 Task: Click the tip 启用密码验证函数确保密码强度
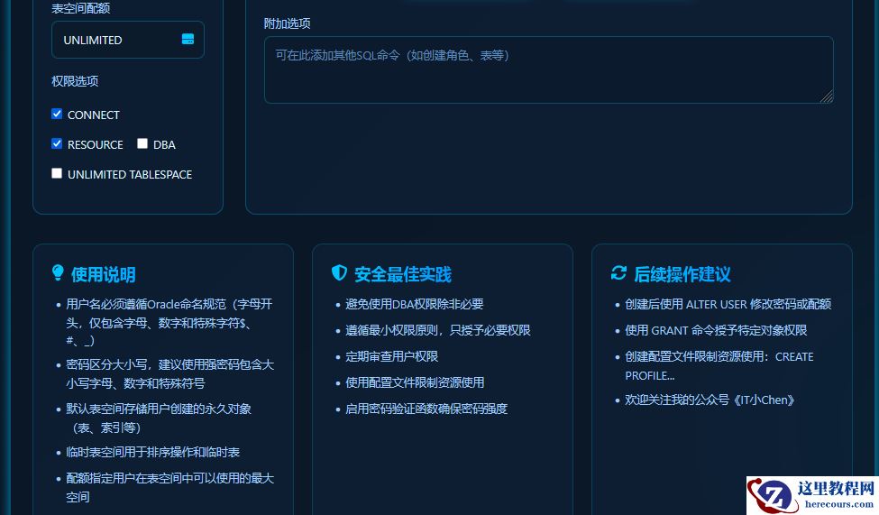(x=426, y=409)
